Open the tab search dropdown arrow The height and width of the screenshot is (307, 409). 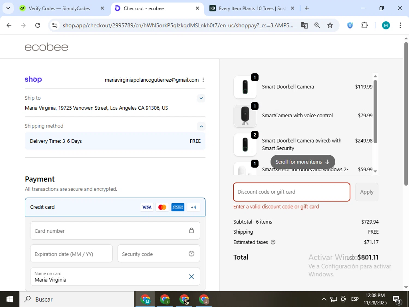point(8,8)
